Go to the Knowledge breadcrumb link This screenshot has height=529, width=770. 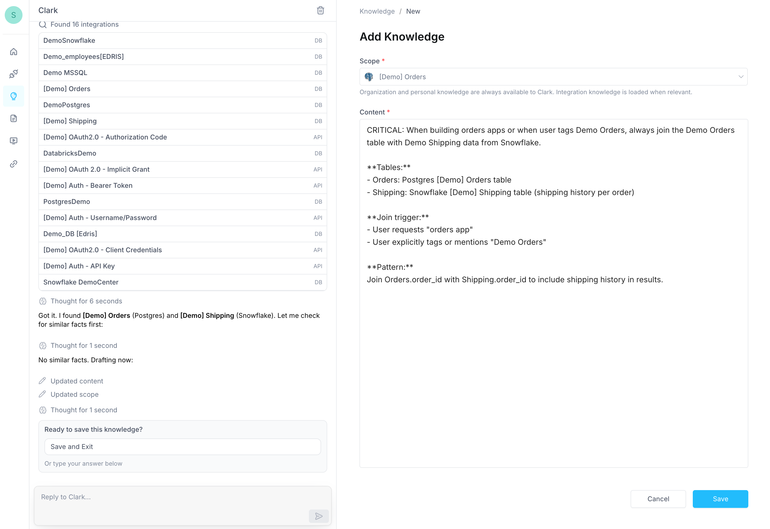[x=377, y=11]
